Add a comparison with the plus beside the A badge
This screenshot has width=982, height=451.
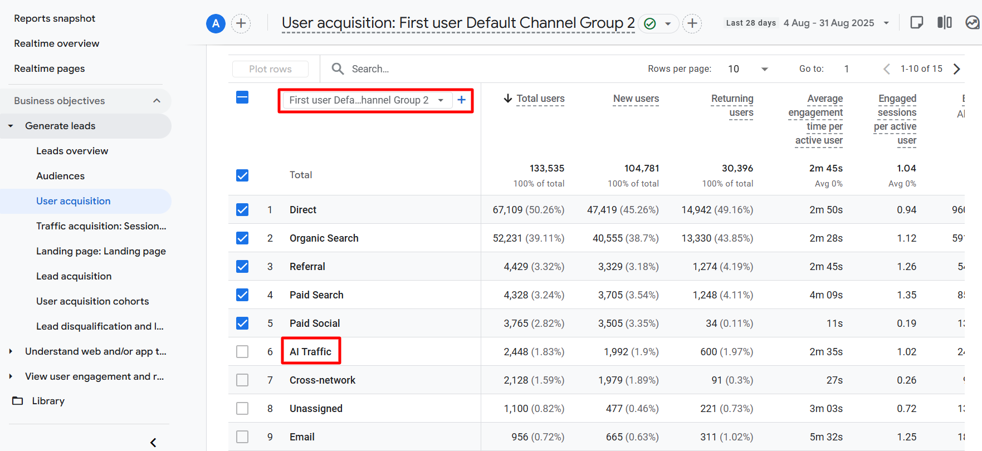tap(241, 23)
